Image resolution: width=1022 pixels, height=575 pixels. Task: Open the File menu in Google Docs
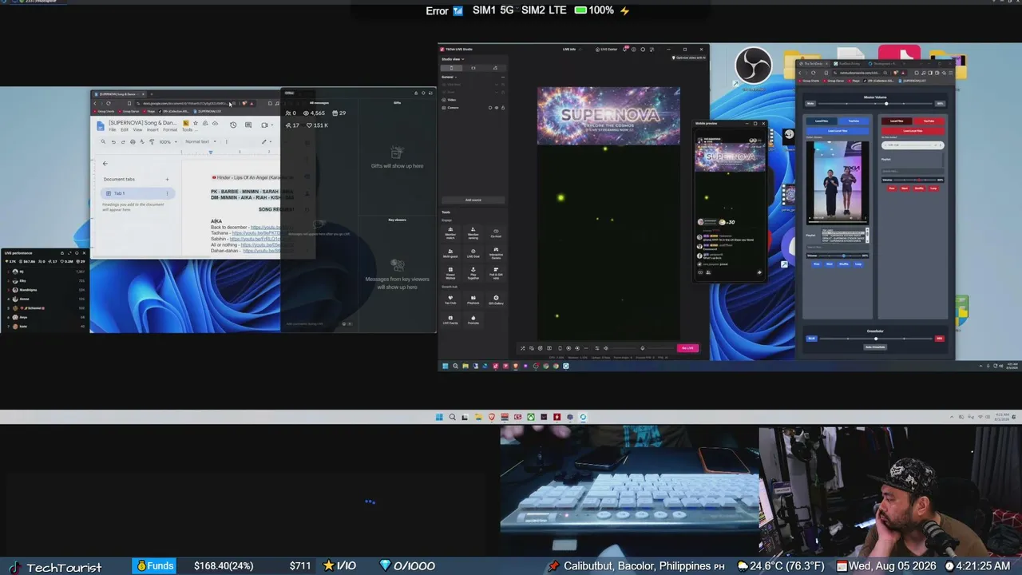[x=113, y=130]
